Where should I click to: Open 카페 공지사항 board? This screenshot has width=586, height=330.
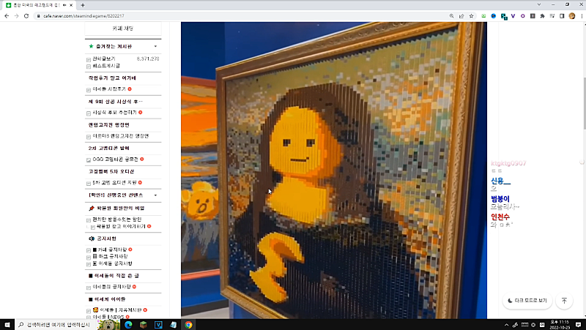[109, 250]
